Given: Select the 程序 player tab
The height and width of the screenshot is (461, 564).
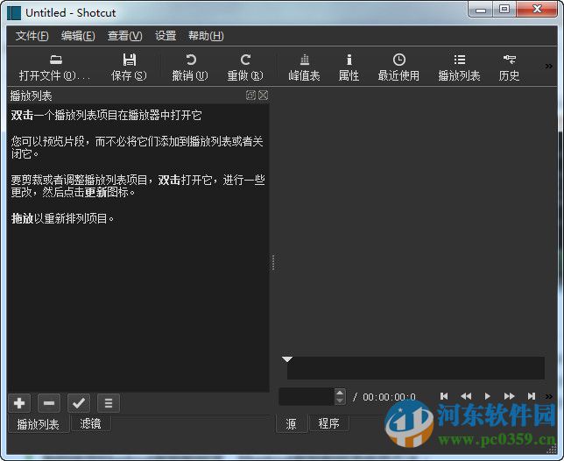Looking at the screenshot, I should (329, 423).
